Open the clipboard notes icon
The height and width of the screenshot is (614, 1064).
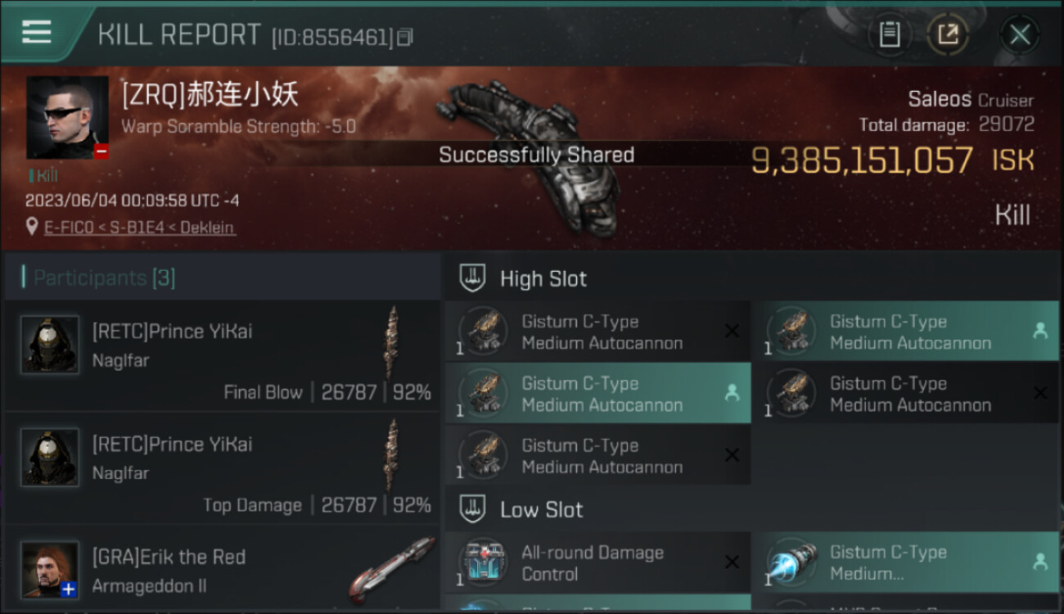pos(890,34)
